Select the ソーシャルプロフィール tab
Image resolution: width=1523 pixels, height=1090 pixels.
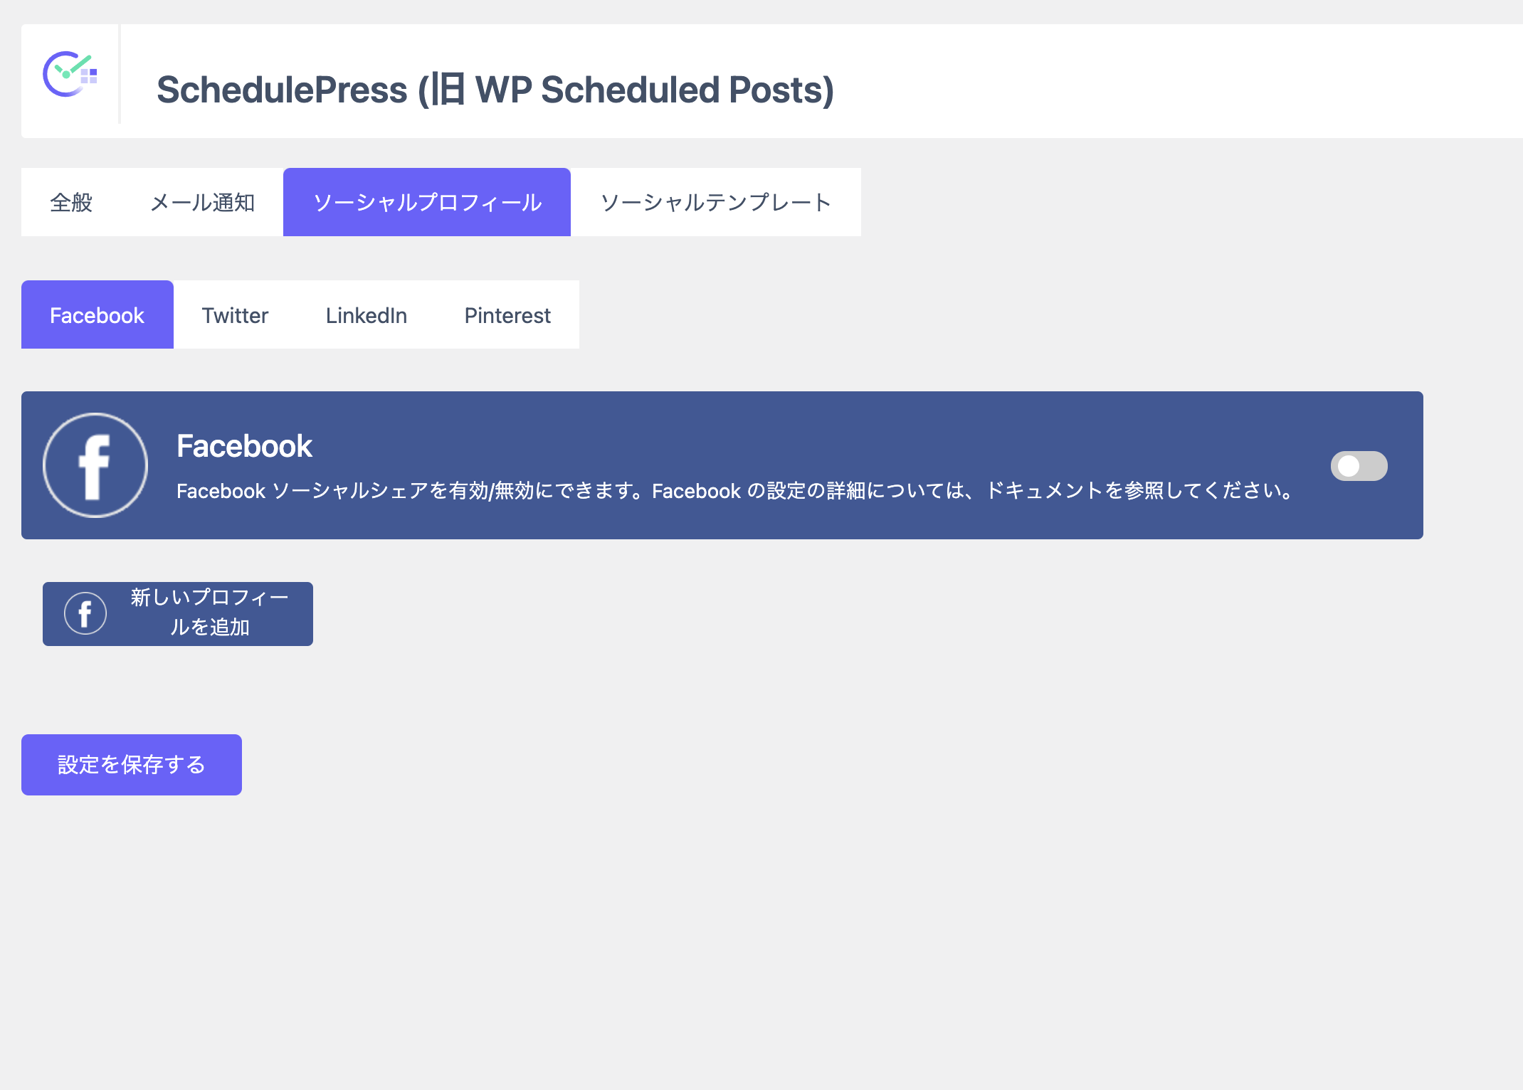(x=427, y=202)
